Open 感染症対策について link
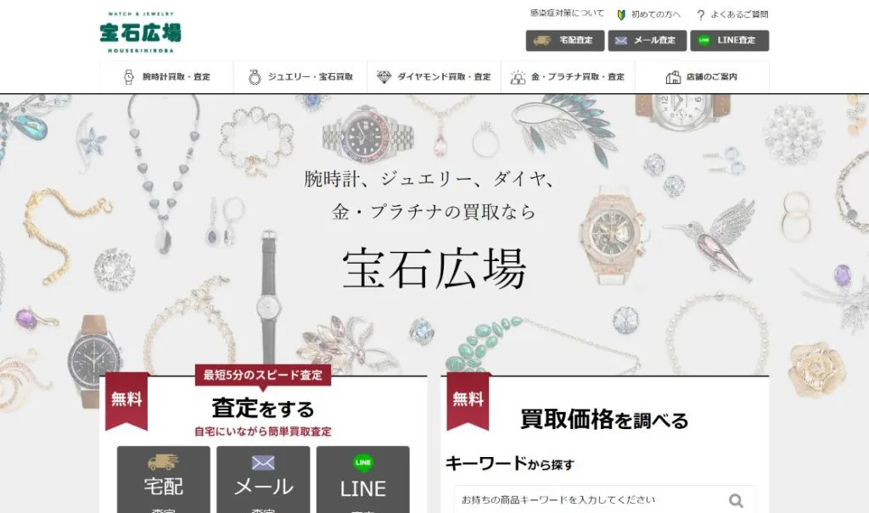The width and height of the screenshot is (869, 513). tap(567, 14)
